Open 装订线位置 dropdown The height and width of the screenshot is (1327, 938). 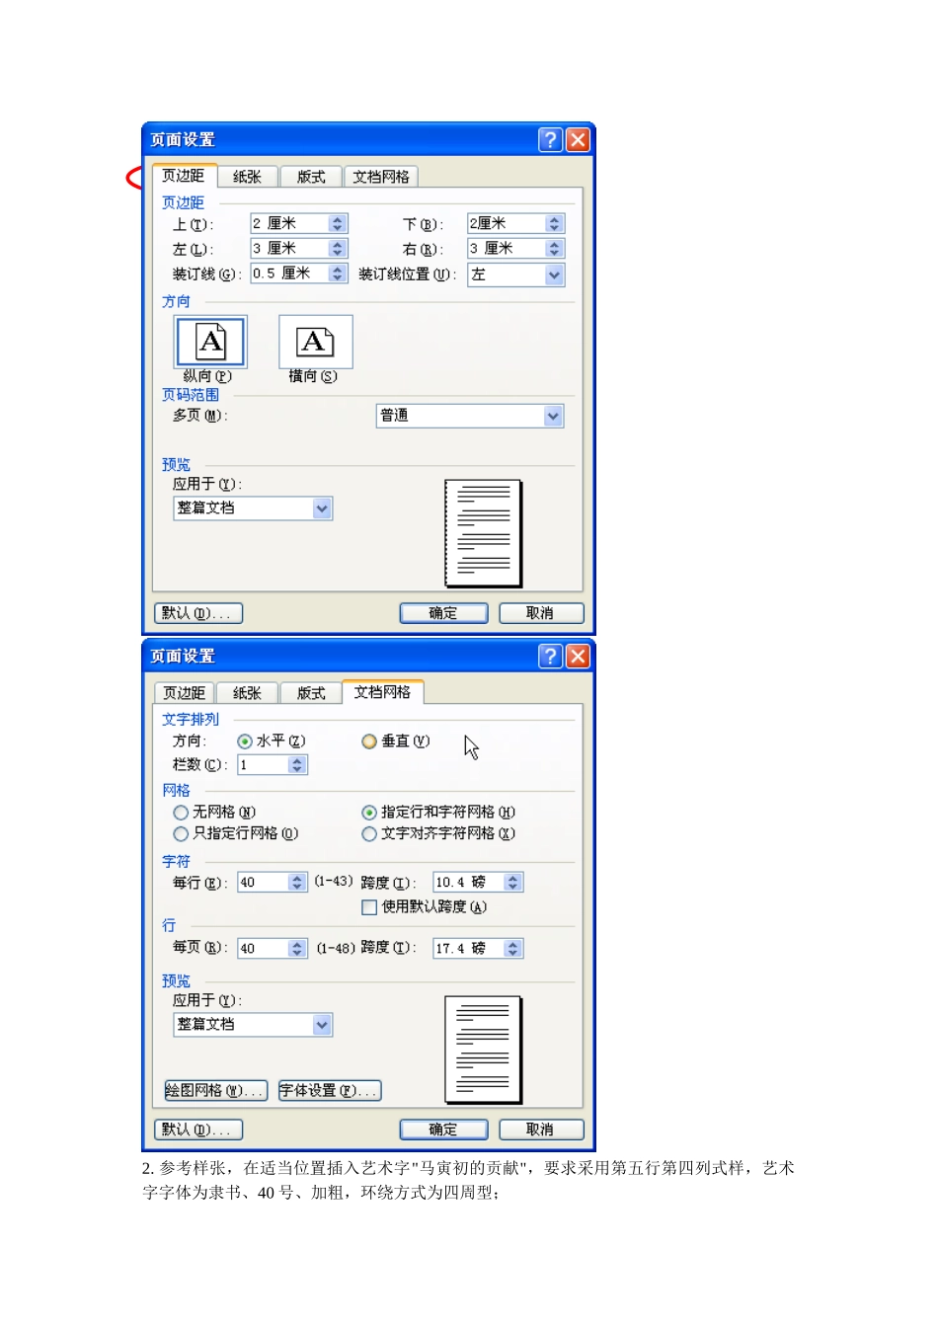[554, 274]
